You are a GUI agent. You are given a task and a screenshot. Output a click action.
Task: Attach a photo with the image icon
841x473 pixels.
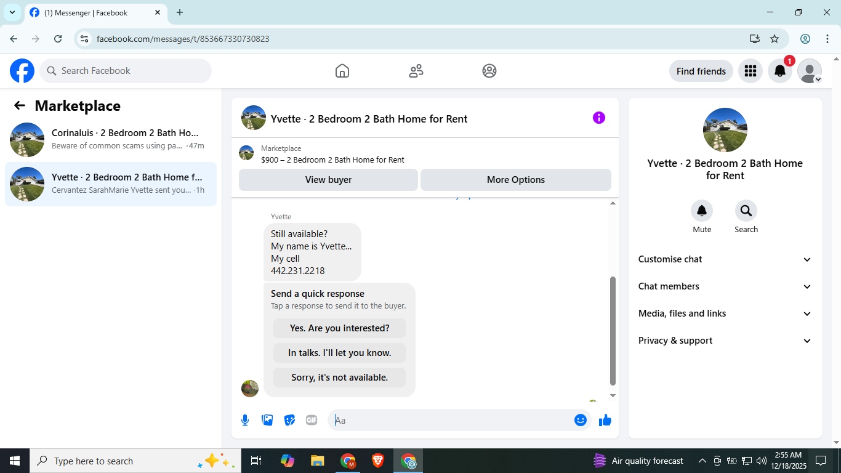pos(267,420)
